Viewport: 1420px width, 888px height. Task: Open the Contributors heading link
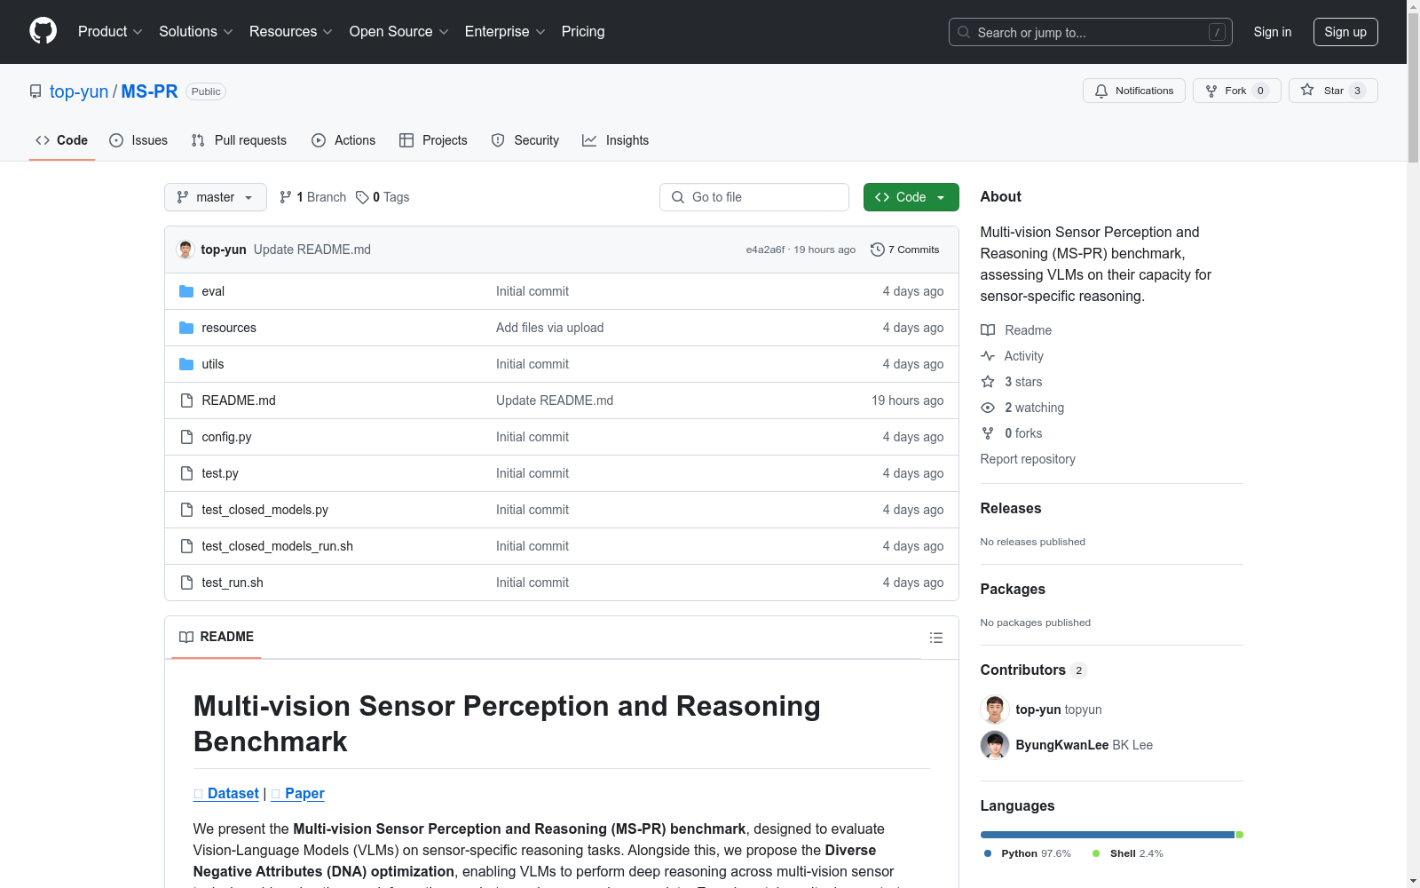click(x=1033, y=670)
